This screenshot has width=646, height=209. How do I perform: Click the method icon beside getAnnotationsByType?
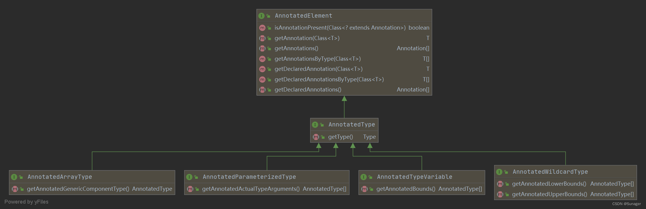point(262,59)
